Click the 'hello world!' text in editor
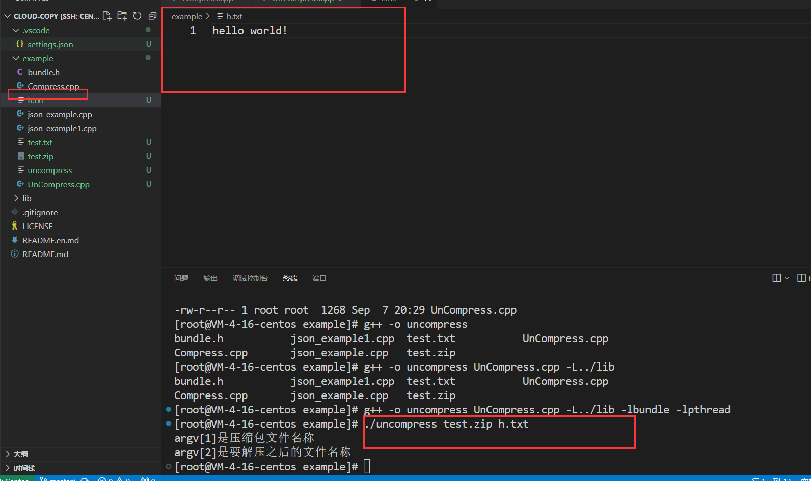The height and width of the screenshot is (481, 811). pos(250,31)
